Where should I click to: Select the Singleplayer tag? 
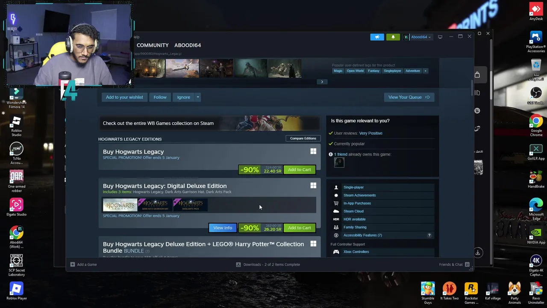tap(392, 71)
